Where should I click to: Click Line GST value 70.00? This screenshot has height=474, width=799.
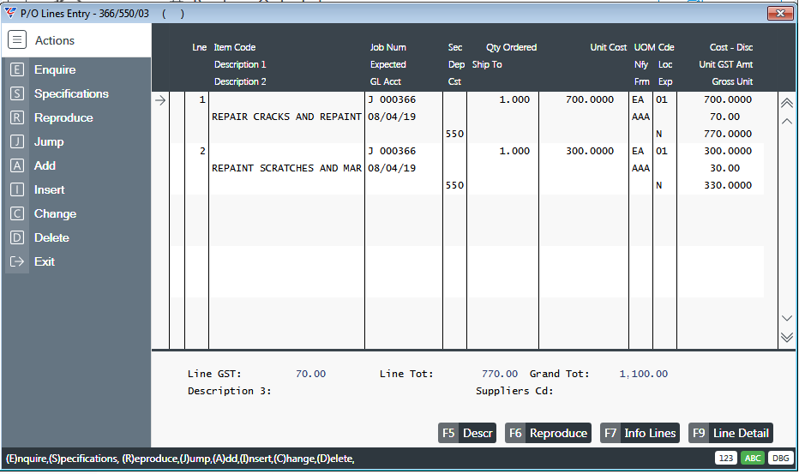(310, 374)
